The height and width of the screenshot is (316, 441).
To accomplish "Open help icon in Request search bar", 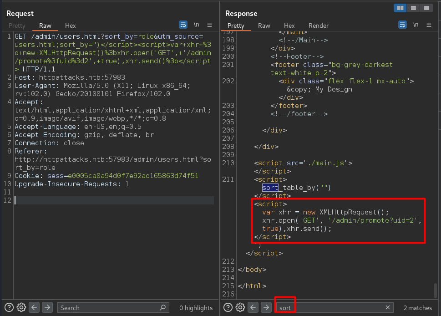I will point(9,307).
